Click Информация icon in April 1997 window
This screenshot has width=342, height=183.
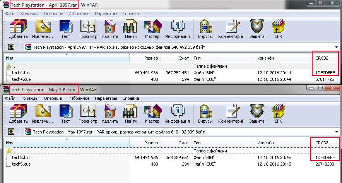click(177, 27)
